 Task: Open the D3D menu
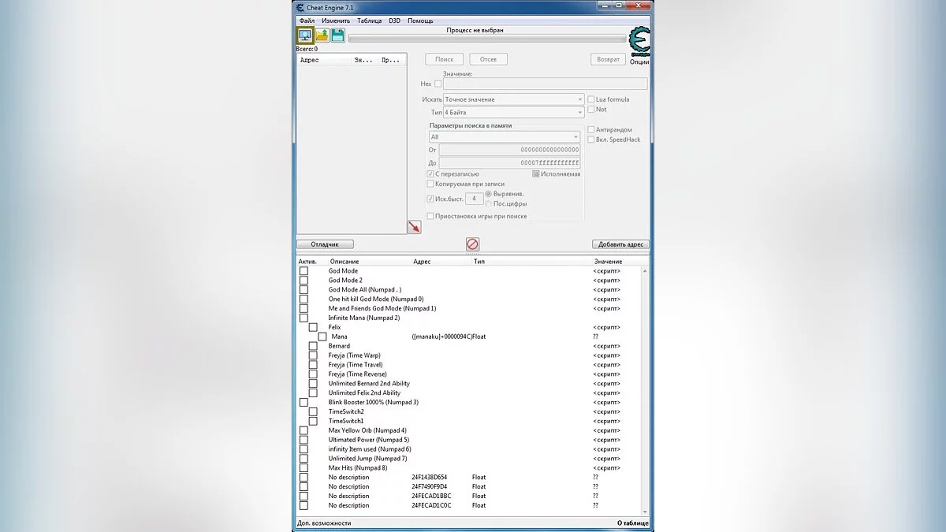[x=394, y=20]
